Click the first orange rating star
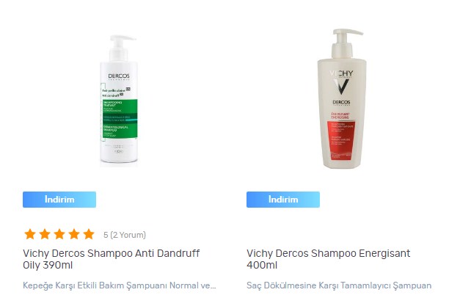 (30, 234)
